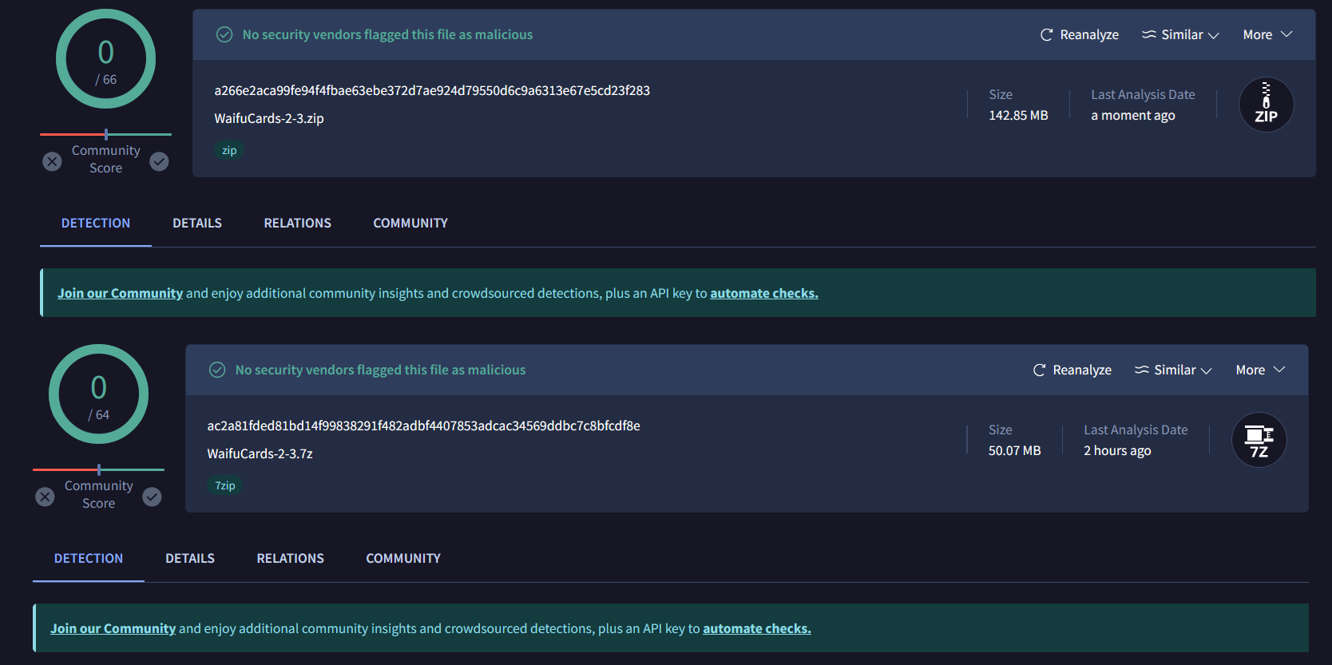Click the zip tag label
This screenshot has height=665, width=1332.
(229, 150)
